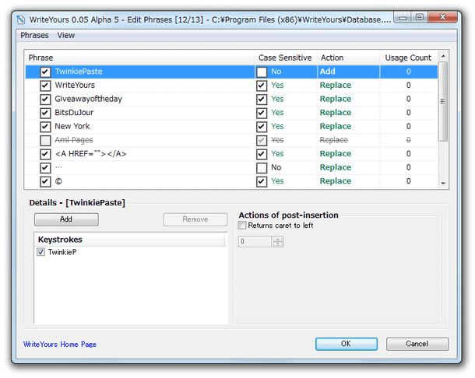Select the struck-through AmI Pages phrase

click(74, 140)
